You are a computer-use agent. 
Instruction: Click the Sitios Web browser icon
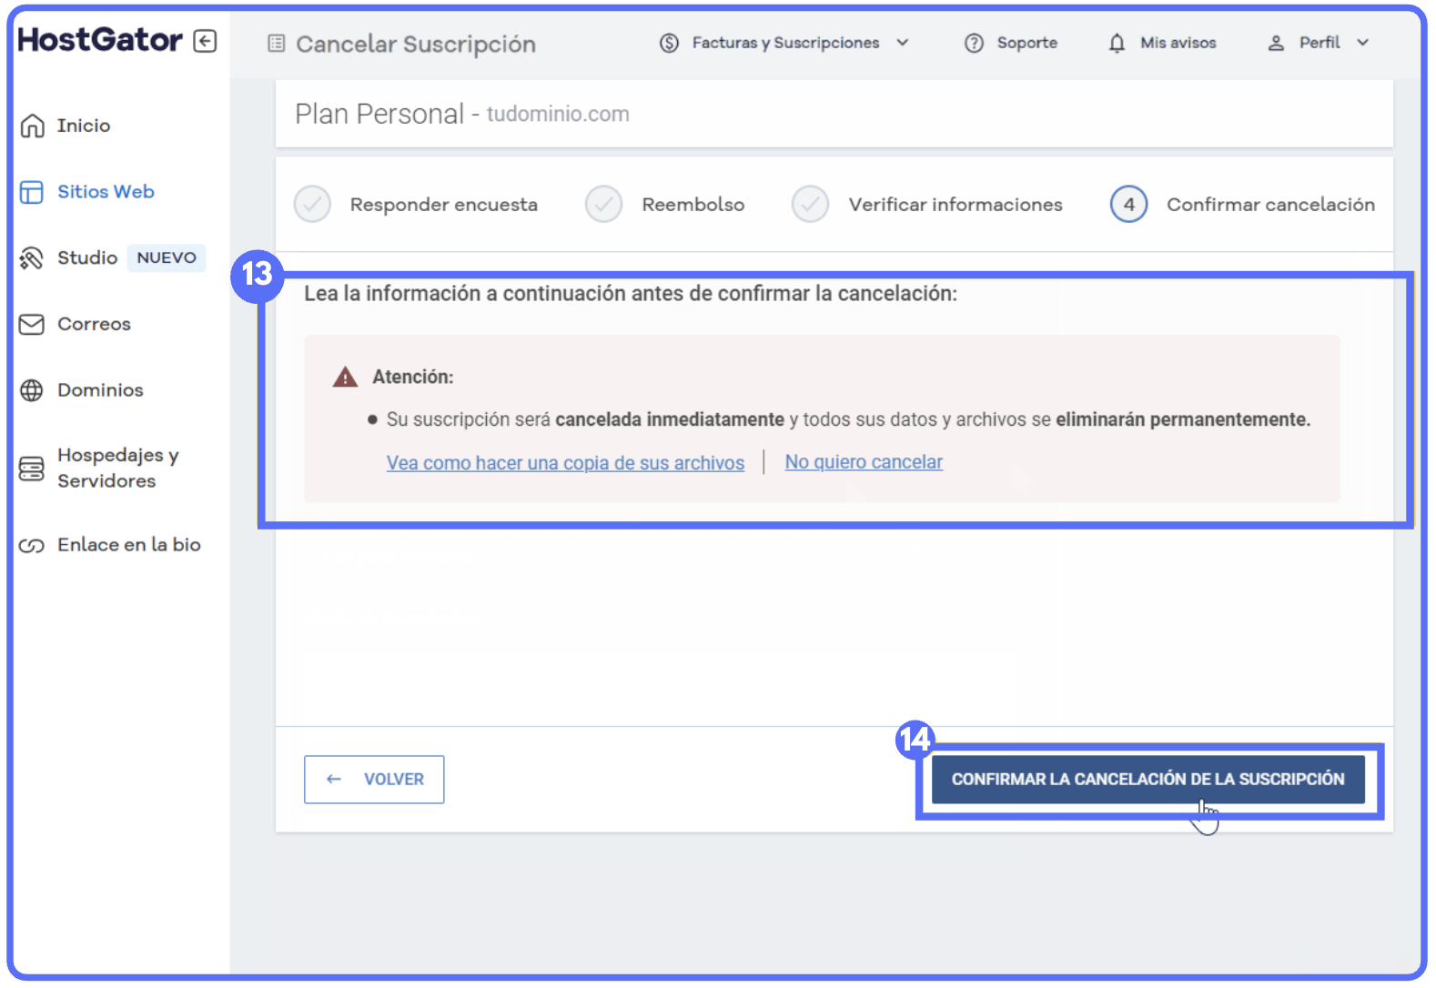point(32,192)
